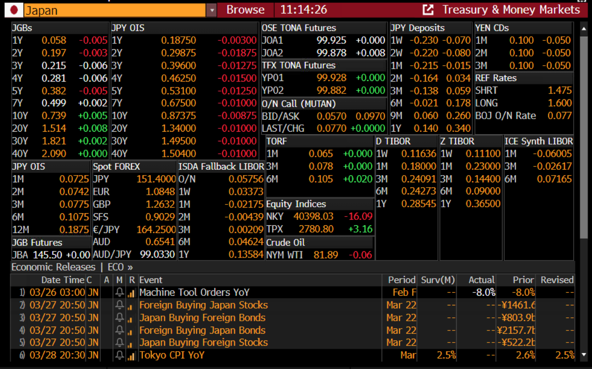Screen dimensions: 592x369
Task: Toggle alert bell for Foreign Buying Japan Bonds
Action: 119,330
